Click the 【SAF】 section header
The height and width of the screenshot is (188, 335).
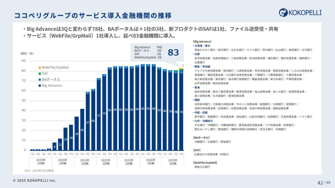tap(197, 150)
